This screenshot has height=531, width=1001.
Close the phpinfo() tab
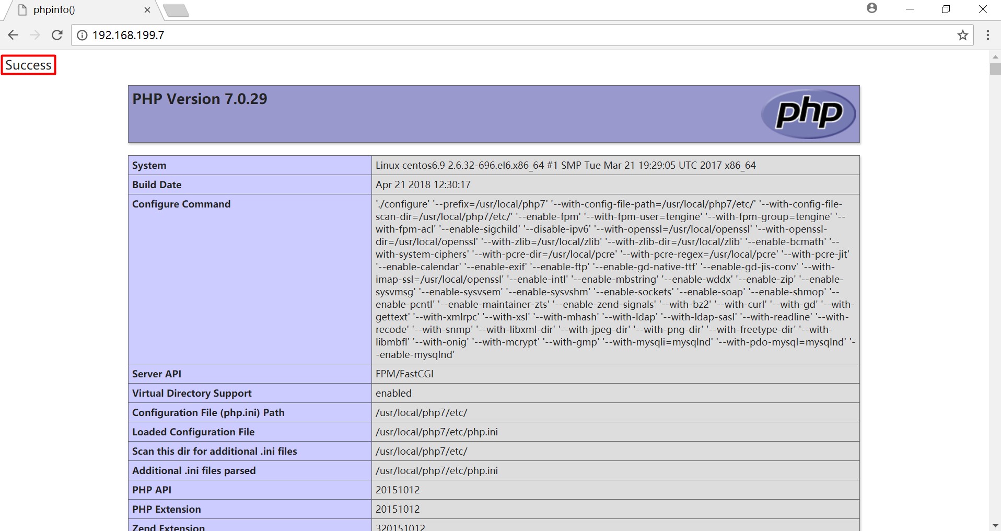(x=147, y=10)
